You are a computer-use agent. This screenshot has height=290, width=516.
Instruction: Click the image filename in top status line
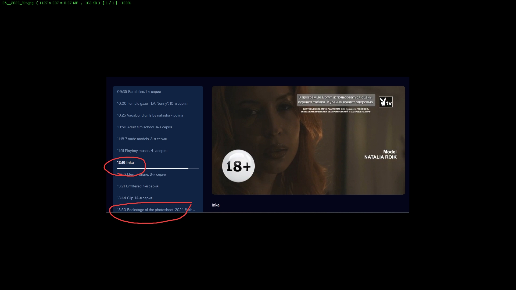click(18, 3)
